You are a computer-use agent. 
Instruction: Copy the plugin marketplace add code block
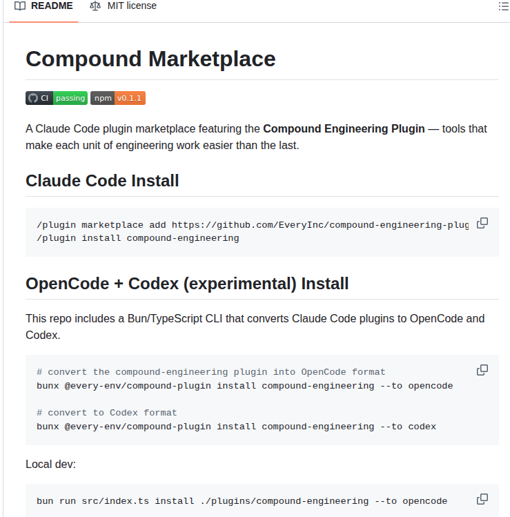(482, 223)
